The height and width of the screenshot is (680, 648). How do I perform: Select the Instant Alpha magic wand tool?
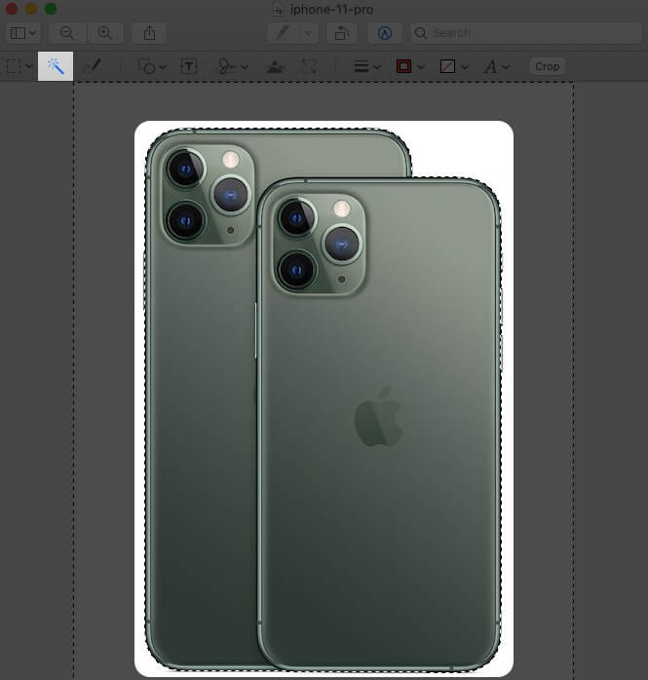(x=56, y=66)
